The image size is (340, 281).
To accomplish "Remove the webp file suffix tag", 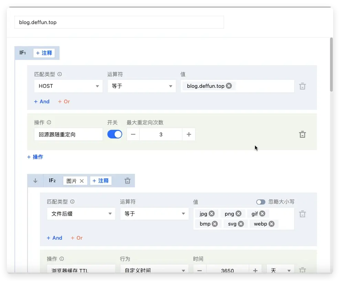I will 272,224.
